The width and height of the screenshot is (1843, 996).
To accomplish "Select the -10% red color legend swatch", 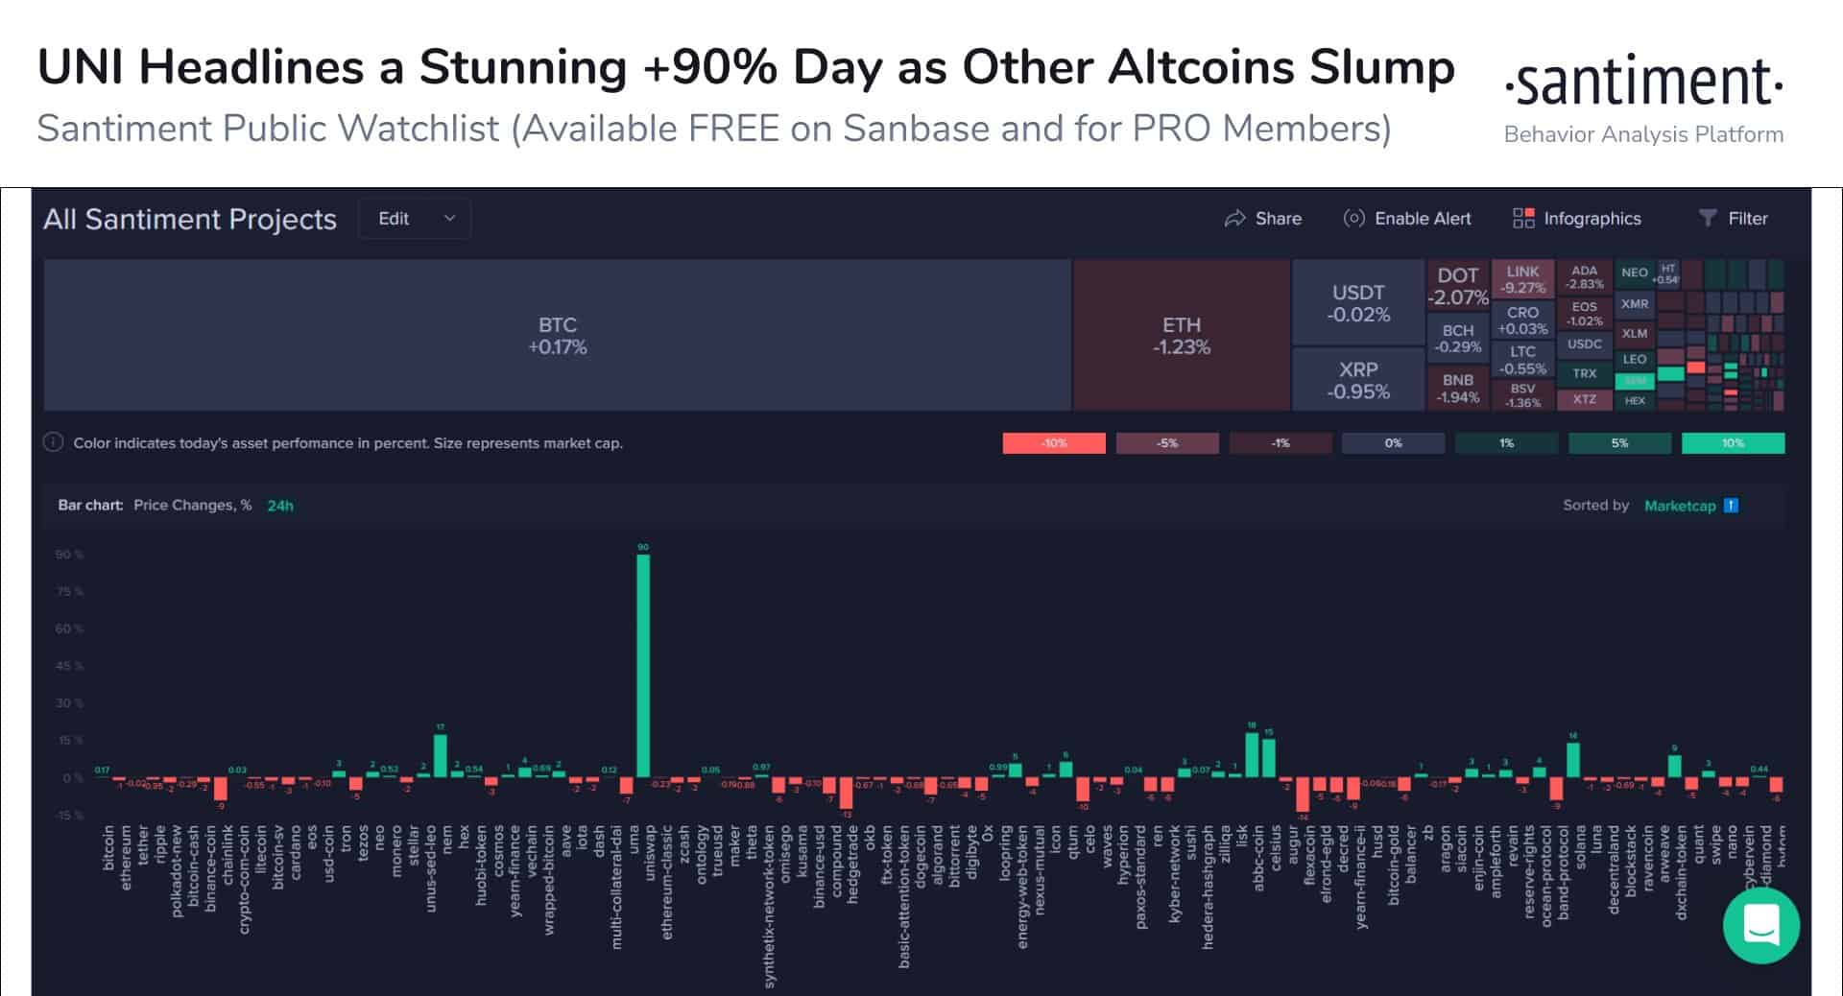I will pos(1053,443).
